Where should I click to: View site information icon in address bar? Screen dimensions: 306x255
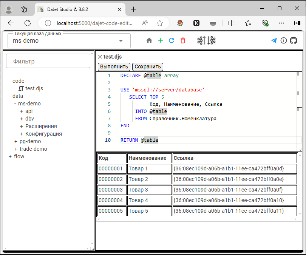click(x=48, y=23)
